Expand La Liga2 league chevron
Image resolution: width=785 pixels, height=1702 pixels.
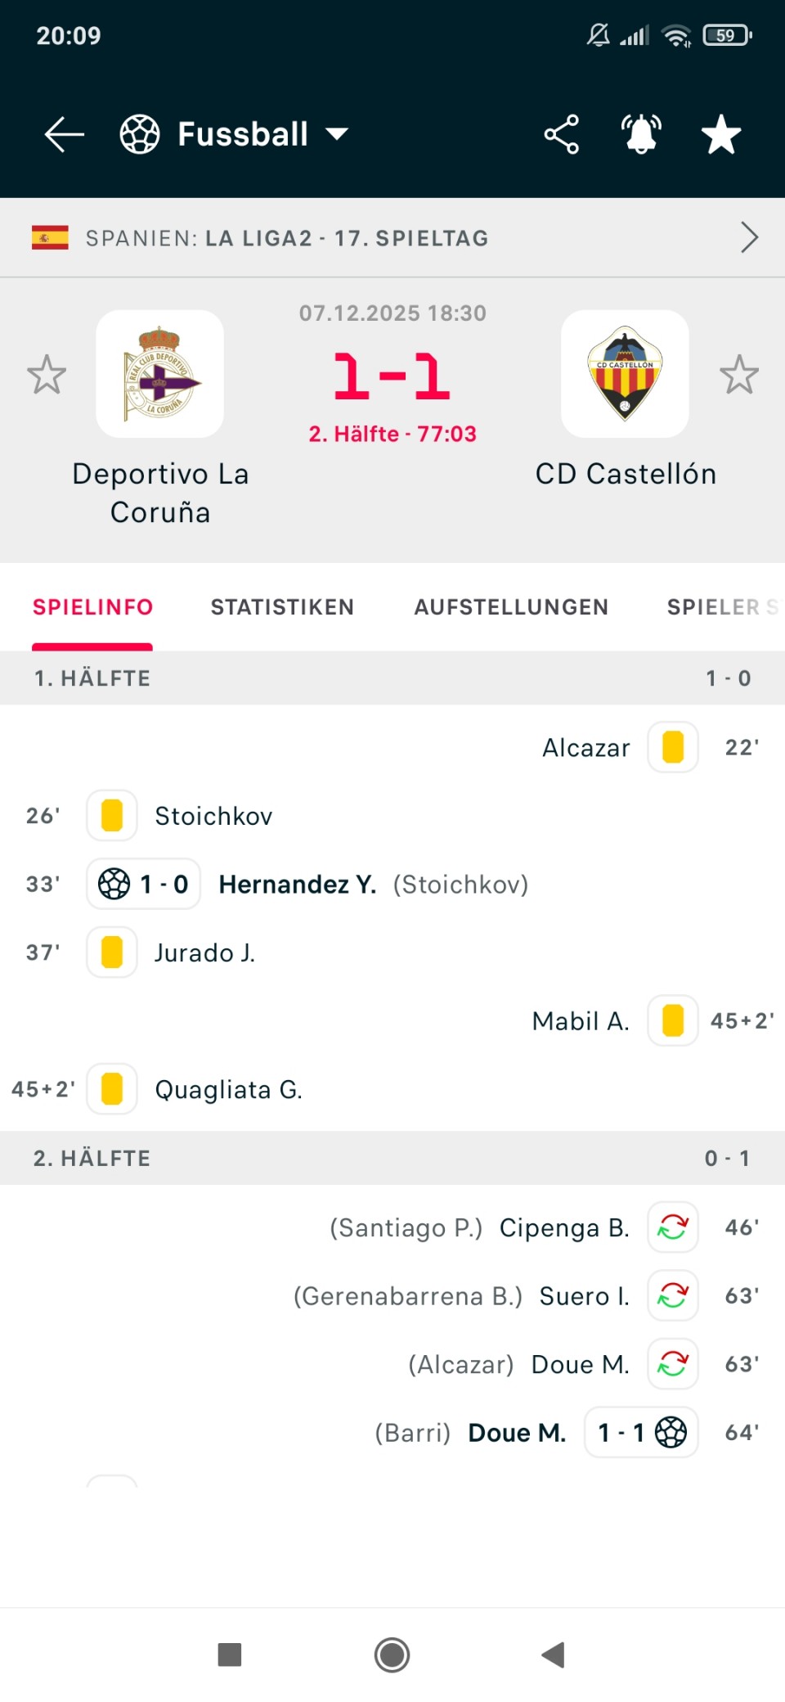[749, 237]
